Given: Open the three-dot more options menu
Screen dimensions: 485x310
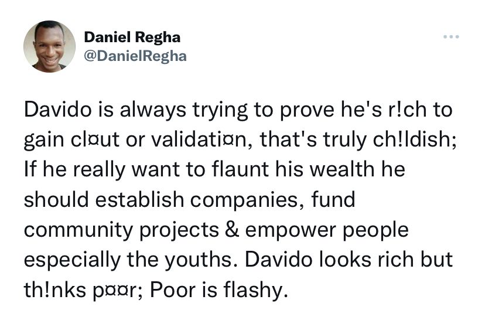Looking at the screenshot, I should coord(451,36).
